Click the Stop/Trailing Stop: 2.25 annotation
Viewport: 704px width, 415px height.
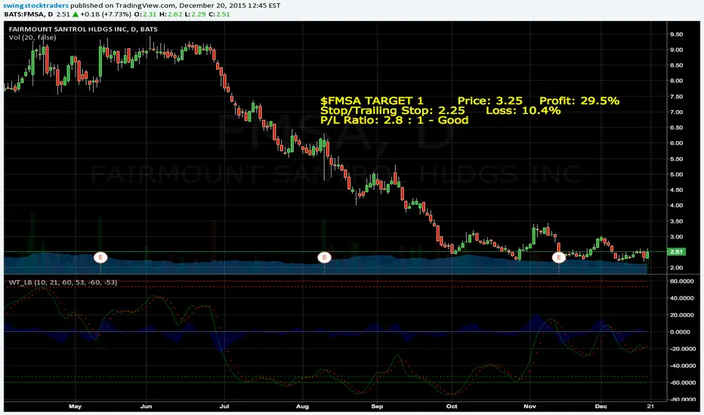click(x=392, y=110)
